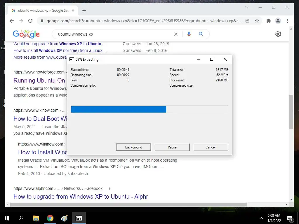Viewport: 299px width, 224px height.
Task: Click the page scroll up arrow
Action: (291, 29)
